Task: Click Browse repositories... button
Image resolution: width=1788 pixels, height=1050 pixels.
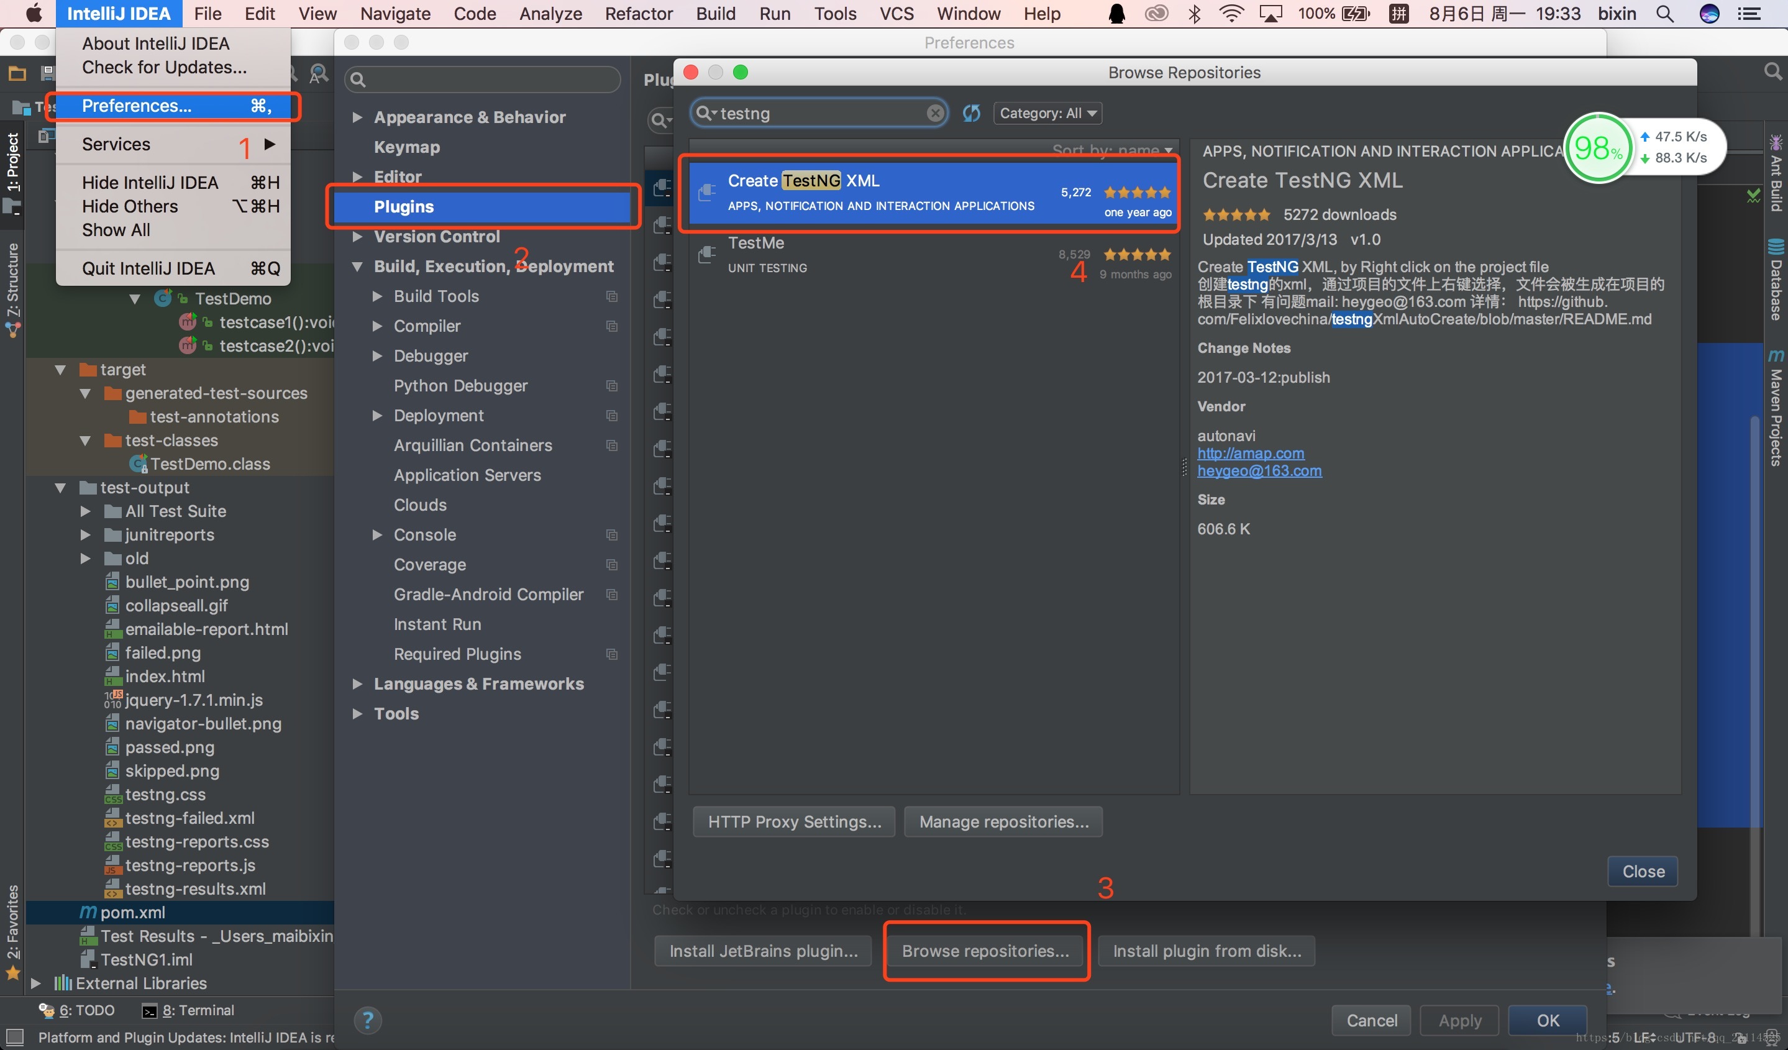Action: tap(985, 951)
